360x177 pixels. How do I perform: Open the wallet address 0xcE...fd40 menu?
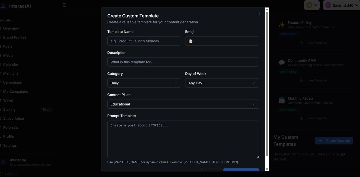point(341,5)
